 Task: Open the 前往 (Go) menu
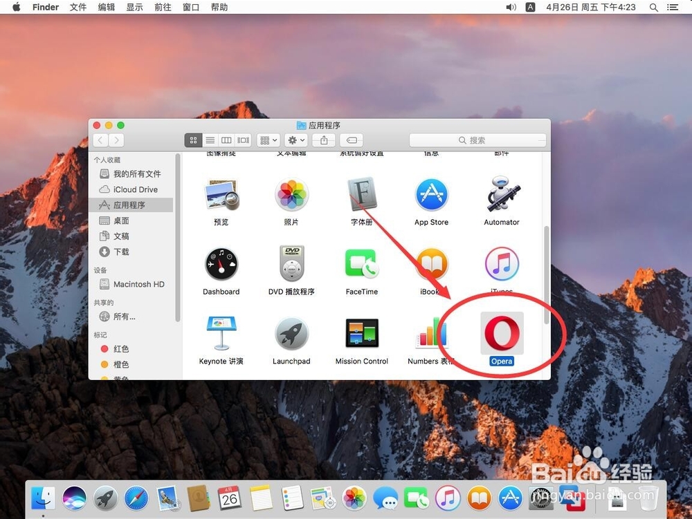[x=163, y=7]
